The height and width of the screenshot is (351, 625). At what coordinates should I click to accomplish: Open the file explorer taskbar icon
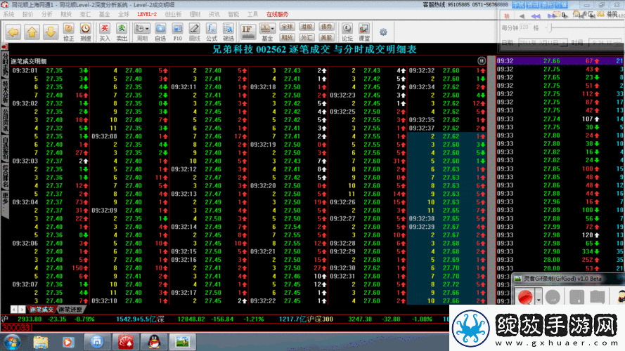click(40, 342)
